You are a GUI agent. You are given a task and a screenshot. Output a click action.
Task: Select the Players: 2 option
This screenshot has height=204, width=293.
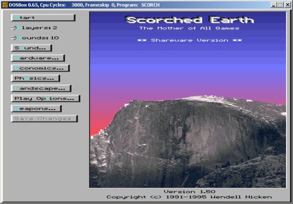click(34, 28)
